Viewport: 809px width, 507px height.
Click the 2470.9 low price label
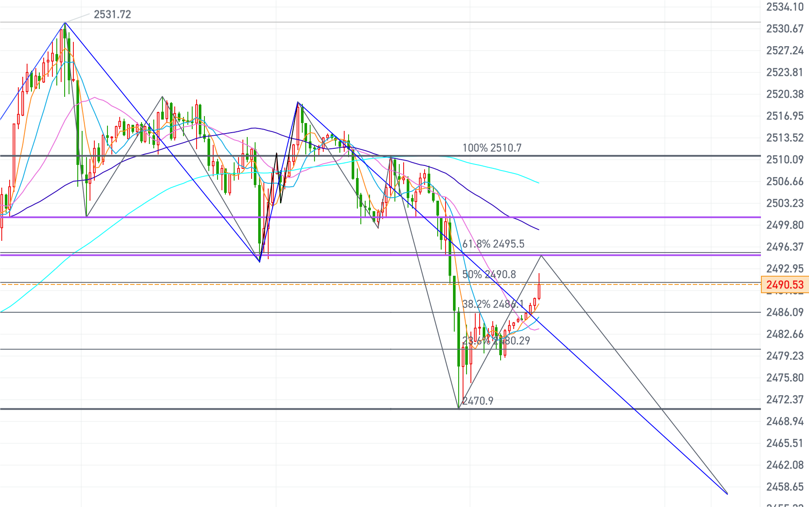click(x=477, y=401)
